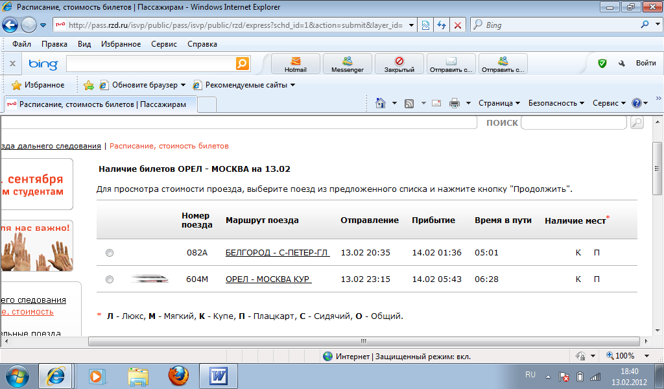Click the Bing toolbar search field
The height and width of the screenshot is (389, 664).
pos(150,64)
